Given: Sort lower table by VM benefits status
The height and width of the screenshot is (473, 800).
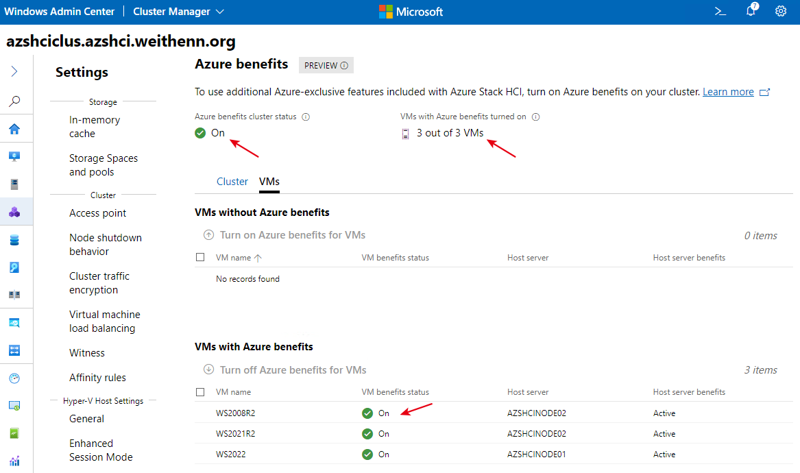Looking at the screenshot, I should pyautogui.click(x=395, y=392).
